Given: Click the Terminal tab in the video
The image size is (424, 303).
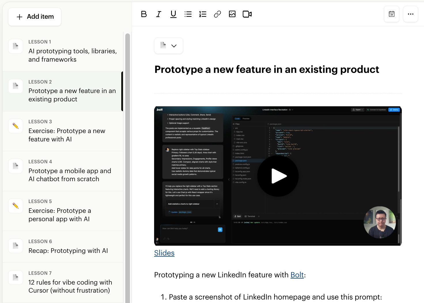Looking at the screenshot, I should (250, 216).
